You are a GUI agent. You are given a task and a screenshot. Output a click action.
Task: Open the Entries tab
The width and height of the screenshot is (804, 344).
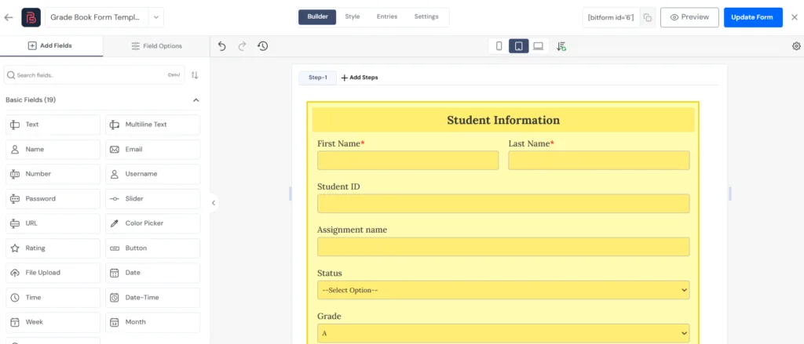tap(387, 17)
